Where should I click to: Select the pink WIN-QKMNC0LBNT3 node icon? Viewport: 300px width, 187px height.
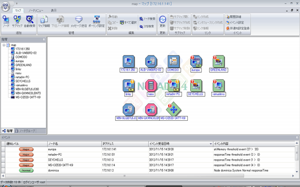[151, 110]
